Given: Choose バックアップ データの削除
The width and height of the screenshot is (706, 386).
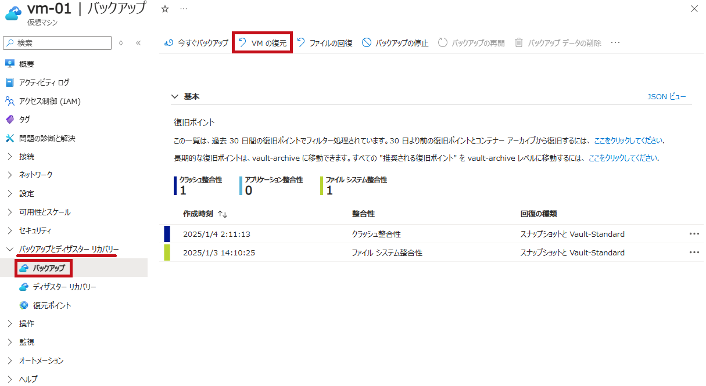Looking at the screenshot, I should coord(558,43).
